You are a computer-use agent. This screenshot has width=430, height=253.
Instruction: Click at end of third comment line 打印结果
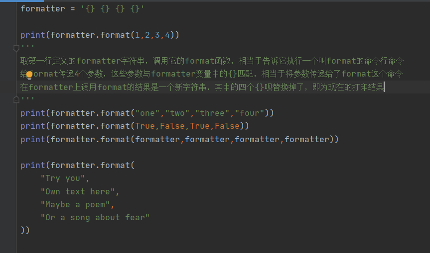click(384, 87)
